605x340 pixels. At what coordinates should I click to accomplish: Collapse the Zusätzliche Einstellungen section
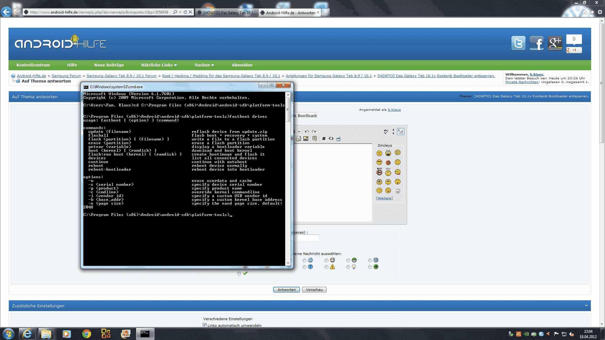586,305
